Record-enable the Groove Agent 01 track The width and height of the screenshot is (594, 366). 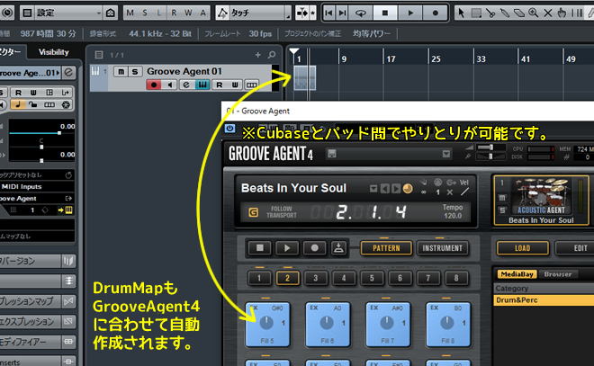pos(154,85)
